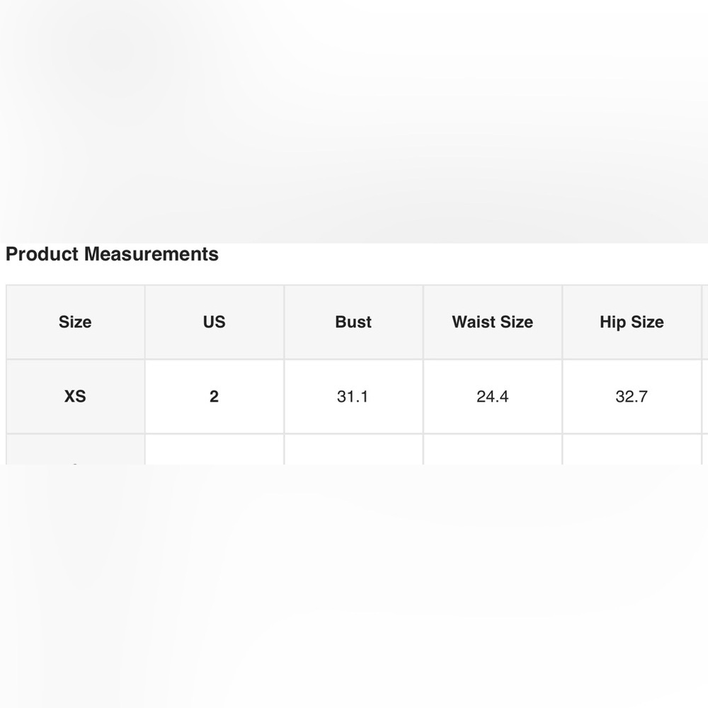The height and width of the screenshot is (708, 708).
Task: Click the blank area below the table
Action: (354, 586)
